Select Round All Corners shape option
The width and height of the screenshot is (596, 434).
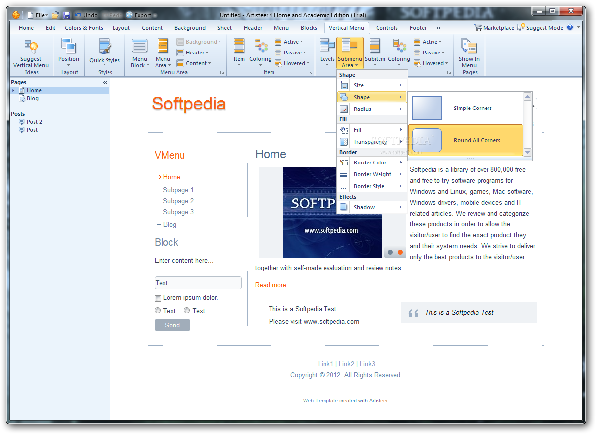(466, 140)
